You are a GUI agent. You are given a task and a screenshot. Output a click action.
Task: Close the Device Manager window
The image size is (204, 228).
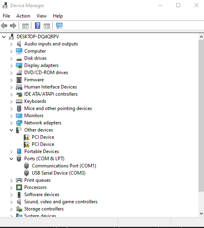[196, 5]
